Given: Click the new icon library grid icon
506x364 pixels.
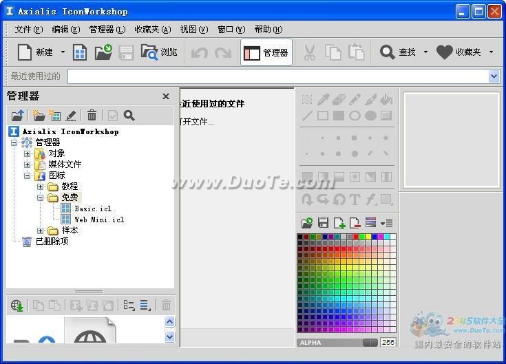Looking at the screenshot, I should [80, 52].
